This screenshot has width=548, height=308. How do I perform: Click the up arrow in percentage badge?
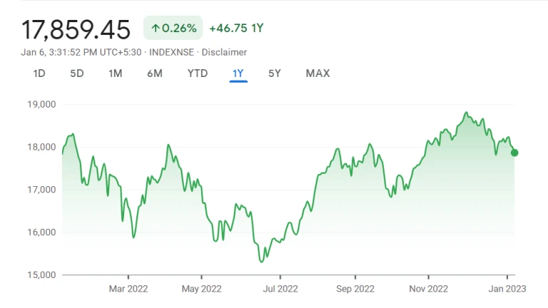(x=156, y=29)
